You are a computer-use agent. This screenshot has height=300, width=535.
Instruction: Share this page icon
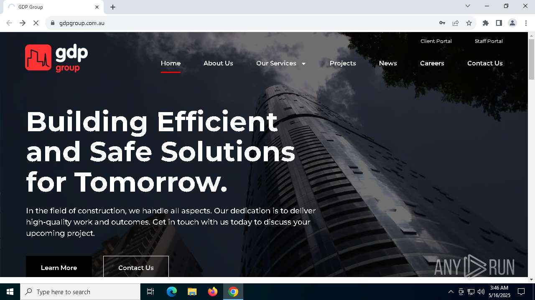click(456, 23)
